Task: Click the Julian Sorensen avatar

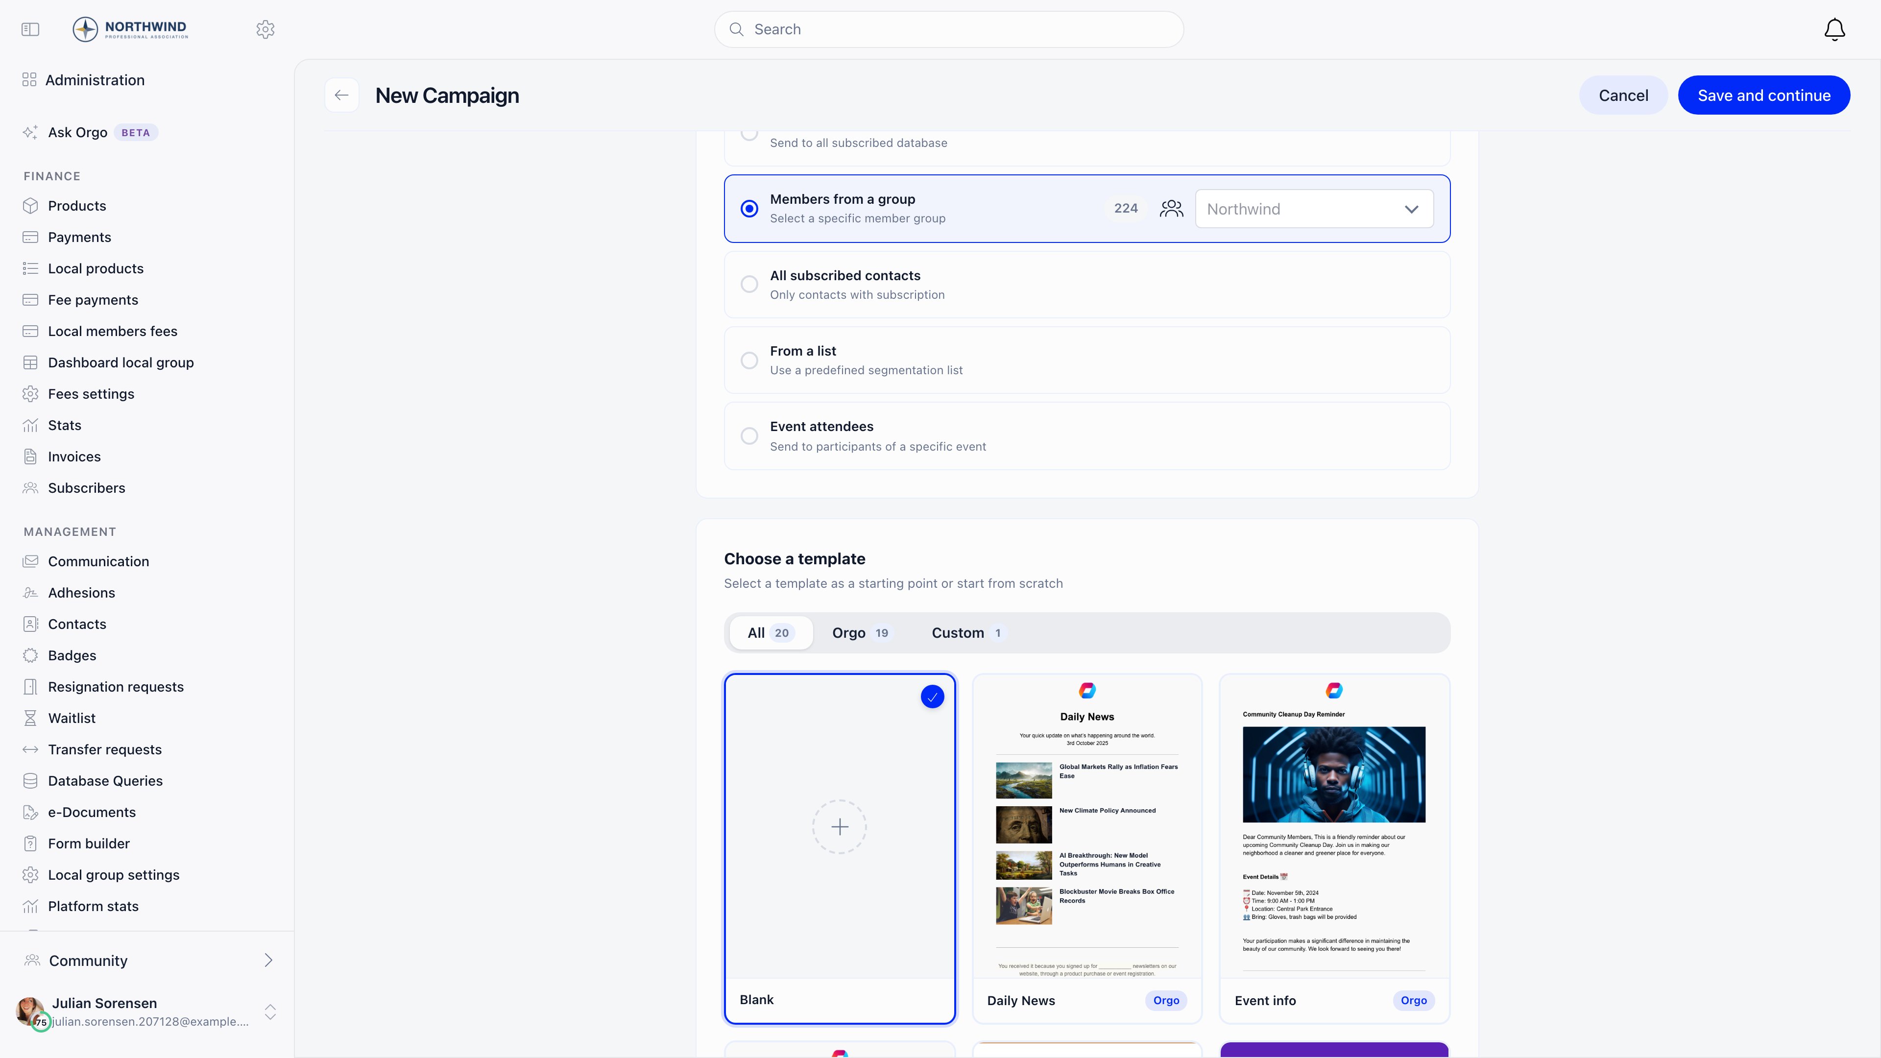Action: (31, 1011)
